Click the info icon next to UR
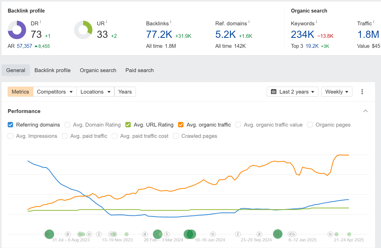 [106, 22]
